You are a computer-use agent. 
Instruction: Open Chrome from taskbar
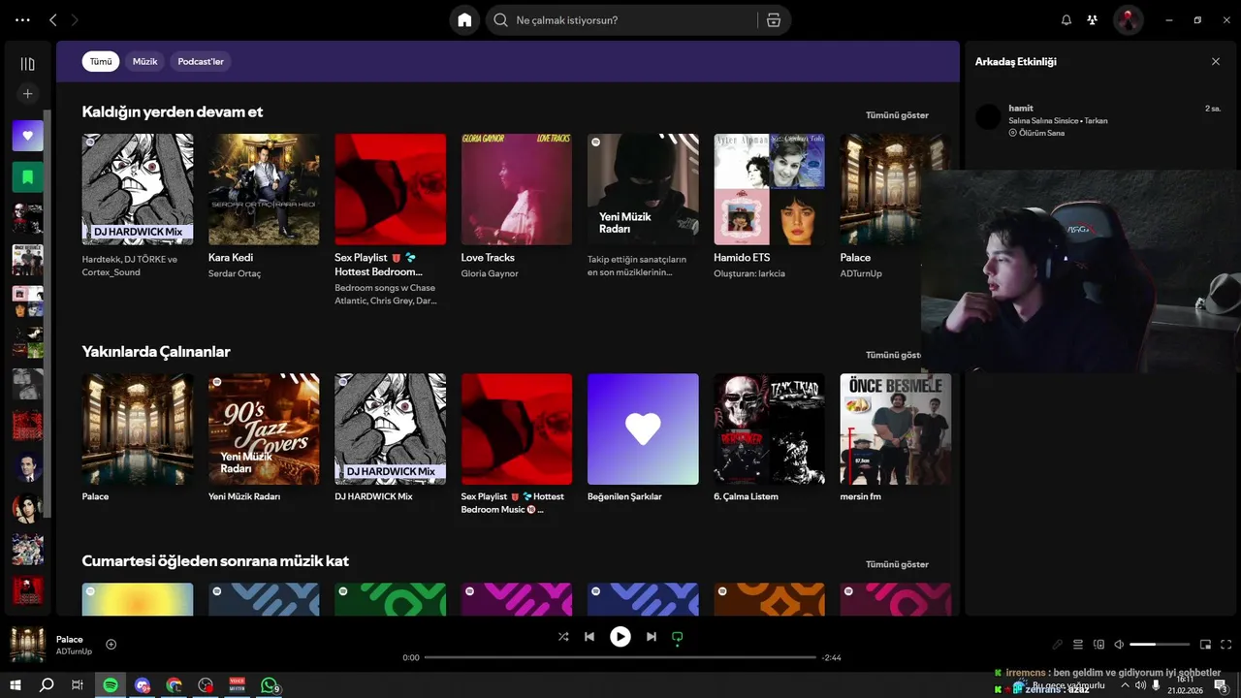174,685
